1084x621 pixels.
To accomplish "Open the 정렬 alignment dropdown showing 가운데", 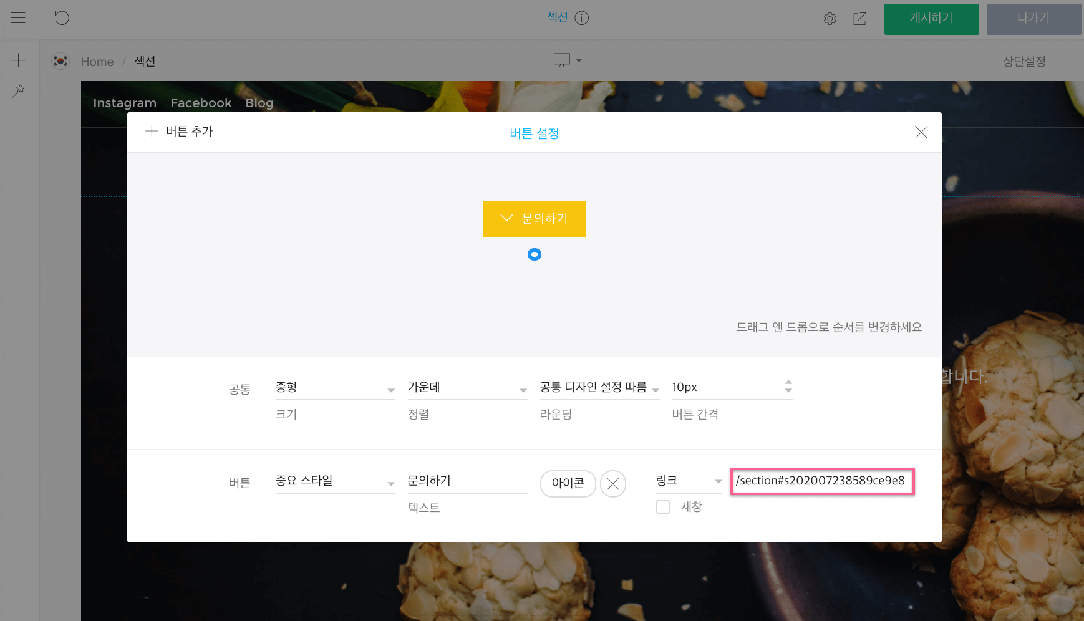I will 468,387.
